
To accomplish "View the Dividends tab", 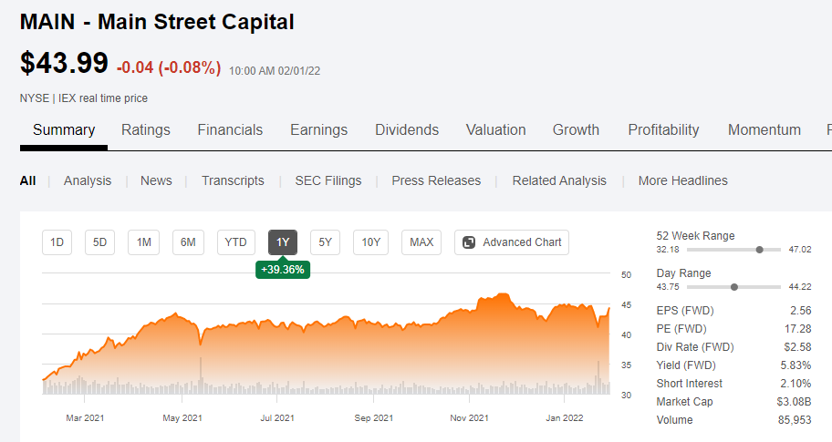I will click(x=407, y=129).
